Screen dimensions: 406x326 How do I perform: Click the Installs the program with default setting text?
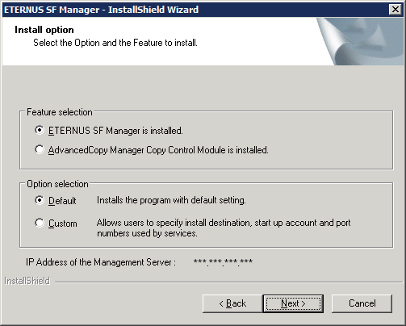point(171,200)
